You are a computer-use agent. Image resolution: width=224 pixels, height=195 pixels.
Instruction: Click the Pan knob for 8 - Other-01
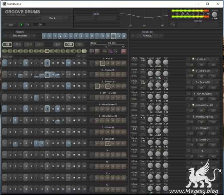click(166, 142)
